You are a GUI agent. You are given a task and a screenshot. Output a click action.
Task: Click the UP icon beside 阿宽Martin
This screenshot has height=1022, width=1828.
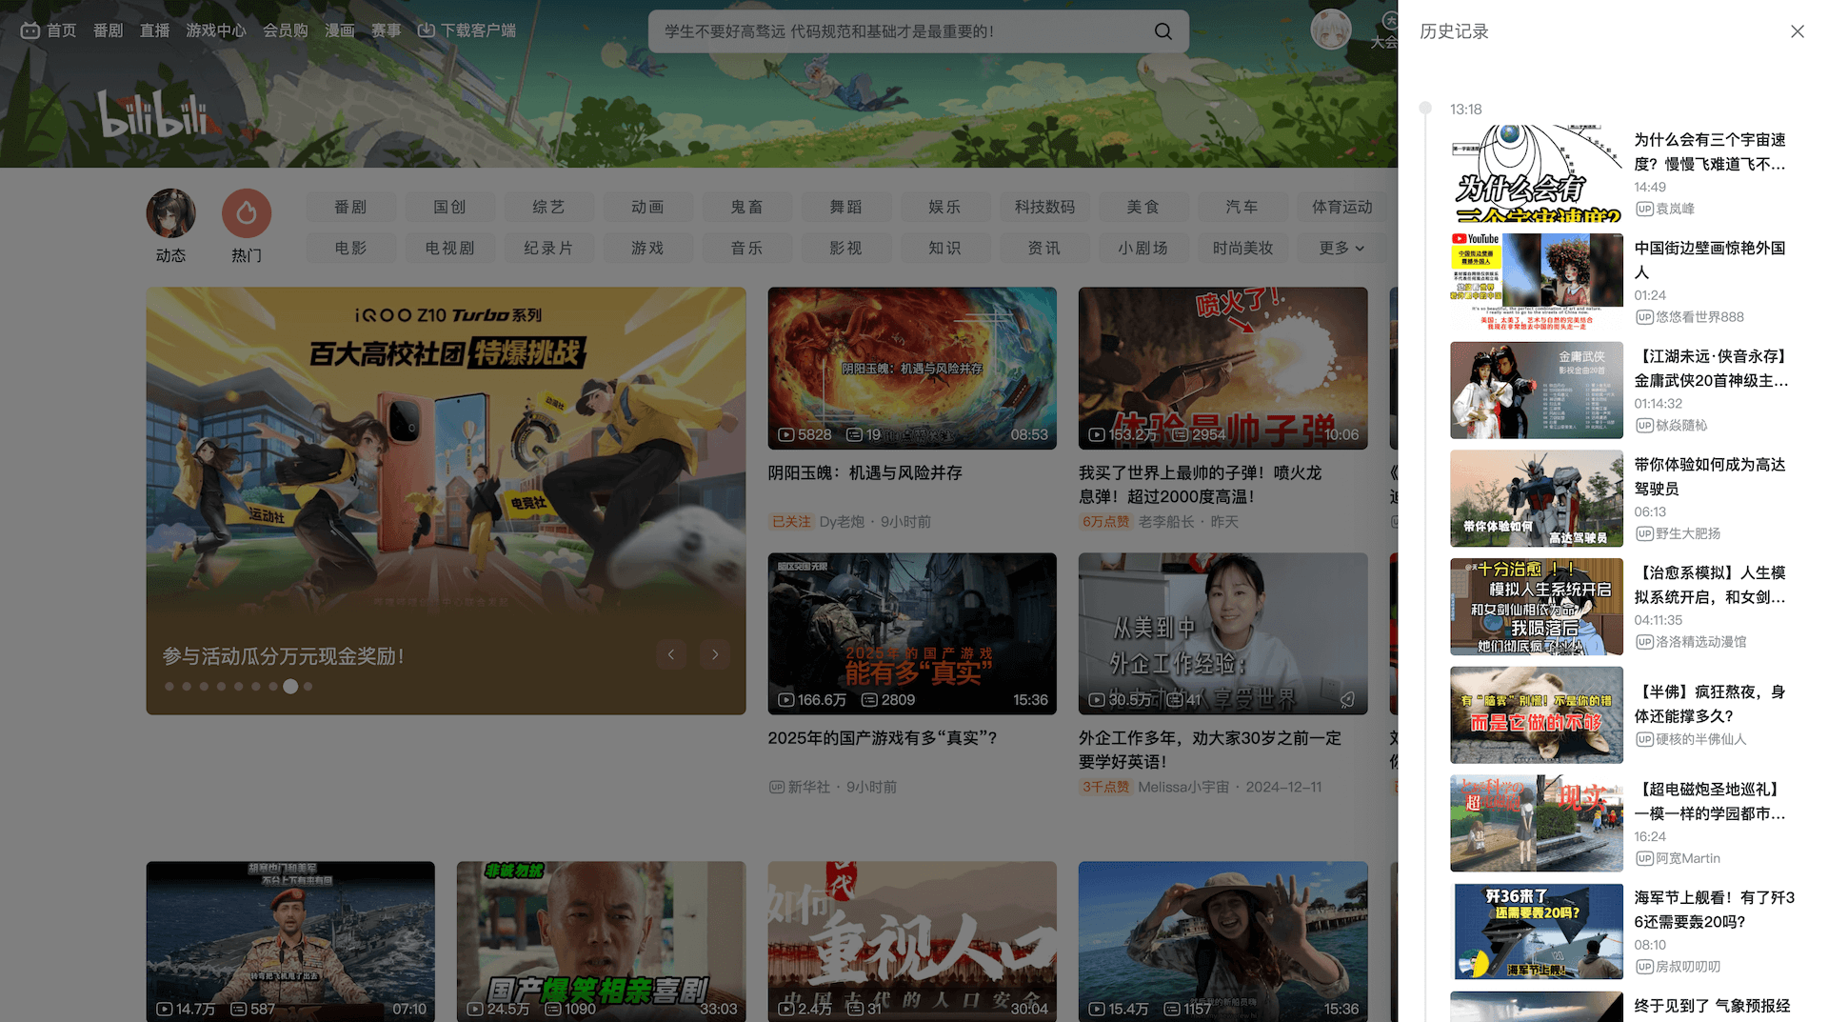1643,858
